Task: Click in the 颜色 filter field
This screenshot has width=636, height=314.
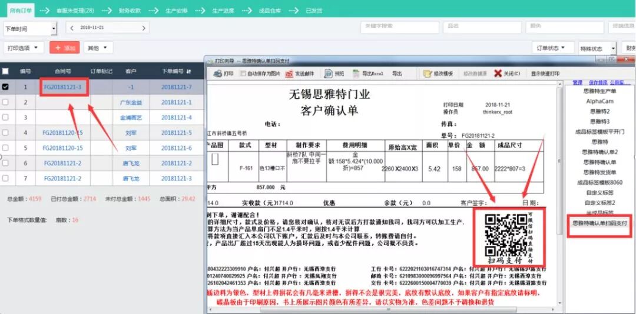Action: point(565,27)
